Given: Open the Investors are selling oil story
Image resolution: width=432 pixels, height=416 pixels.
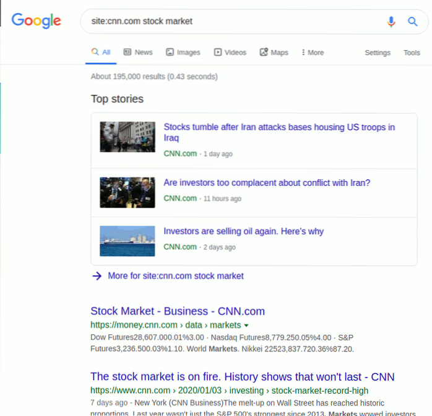Looking at the screenshot, I should point(243,231).
